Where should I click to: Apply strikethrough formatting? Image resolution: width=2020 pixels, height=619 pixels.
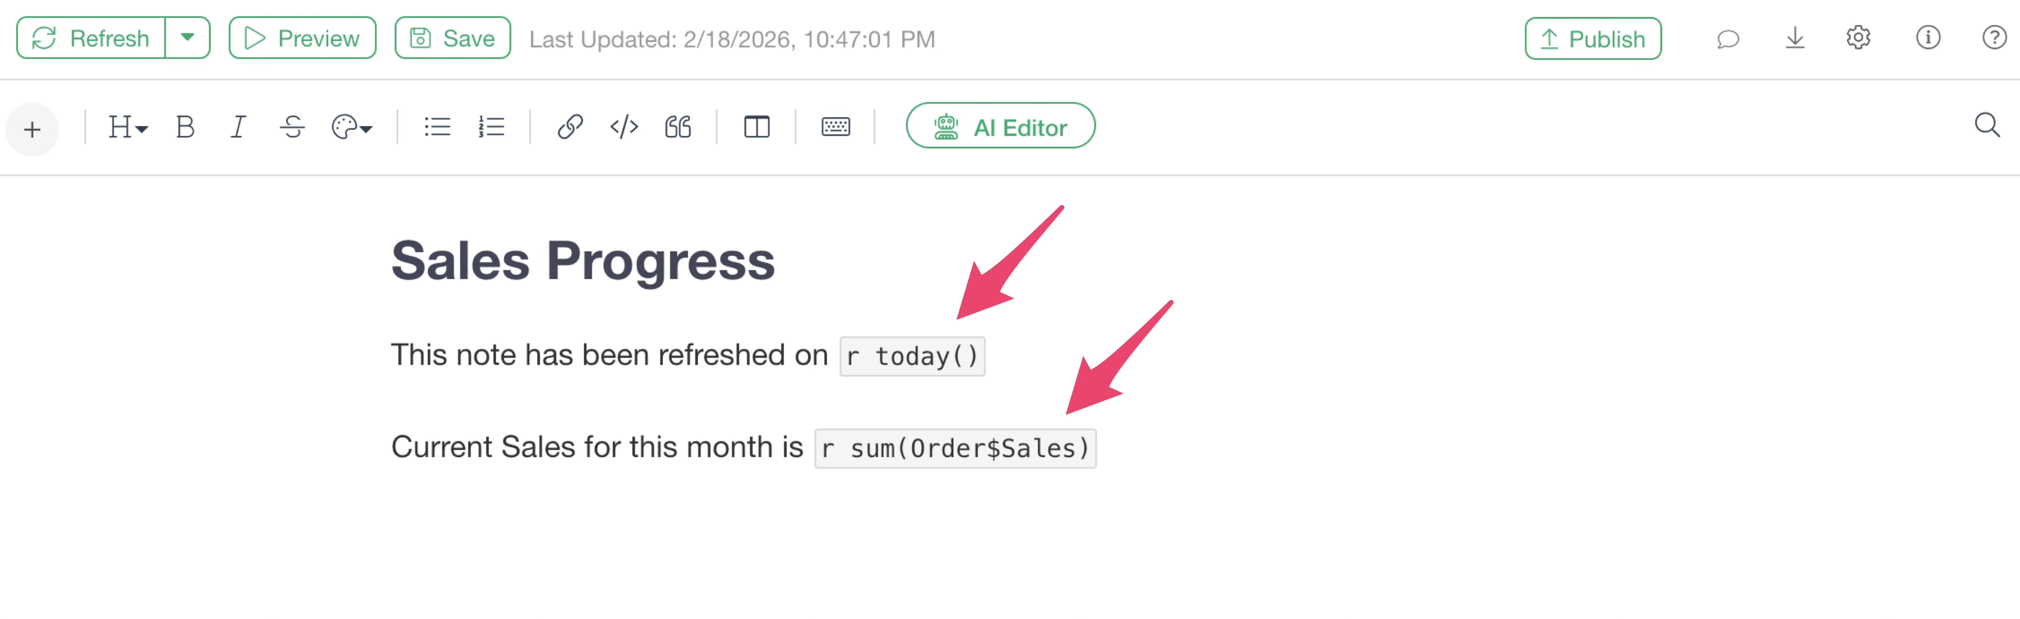tap(292, 127)
